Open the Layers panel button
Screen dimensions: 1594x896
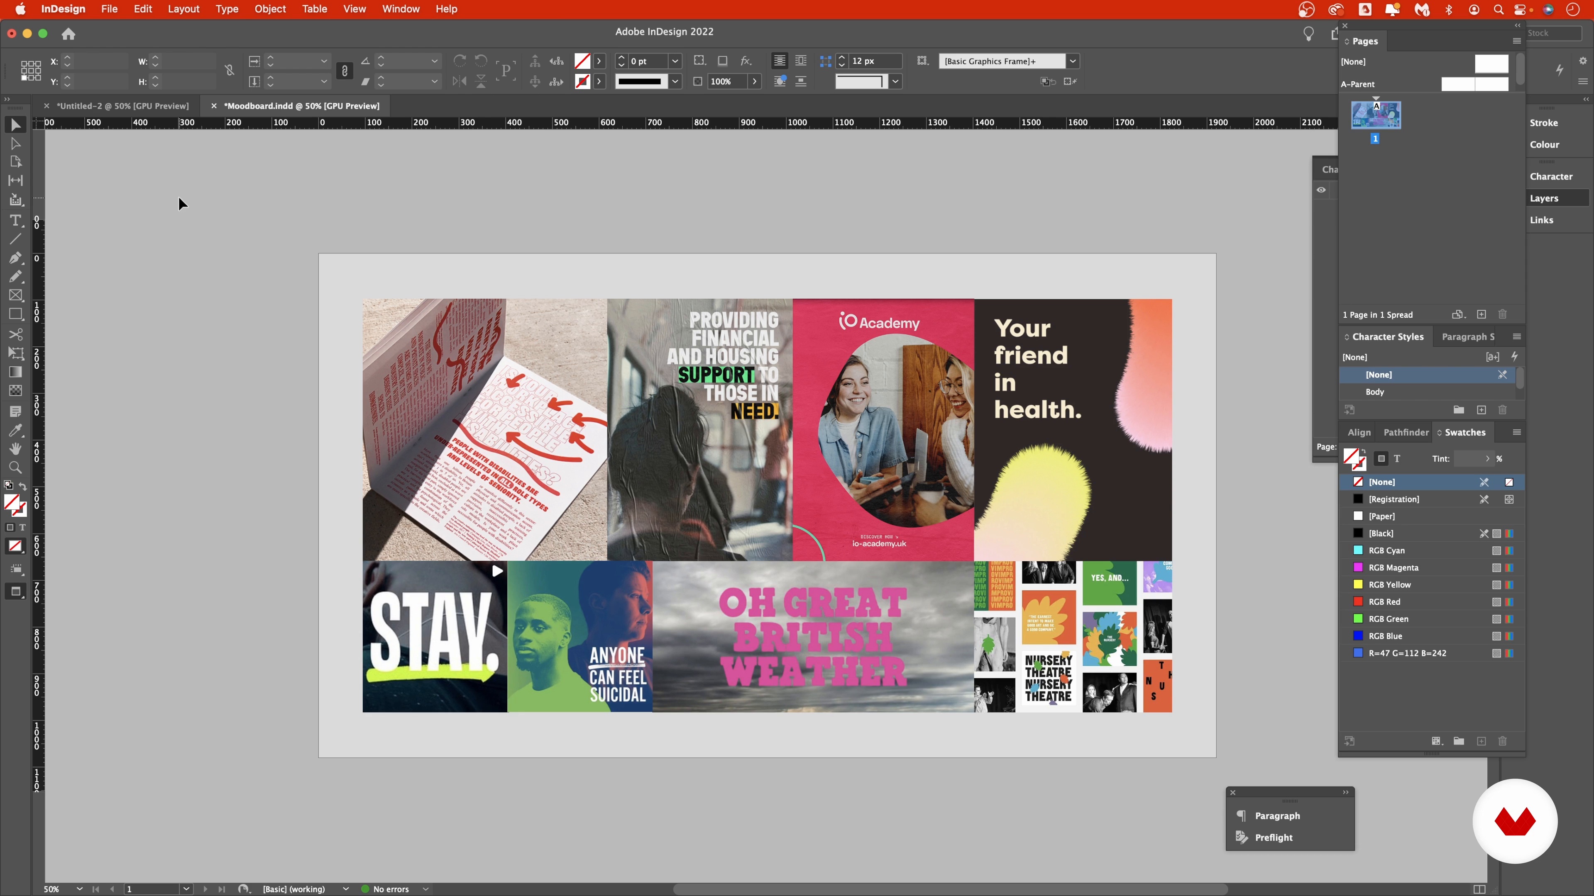pyautogui.click(x=1557, y=198)
